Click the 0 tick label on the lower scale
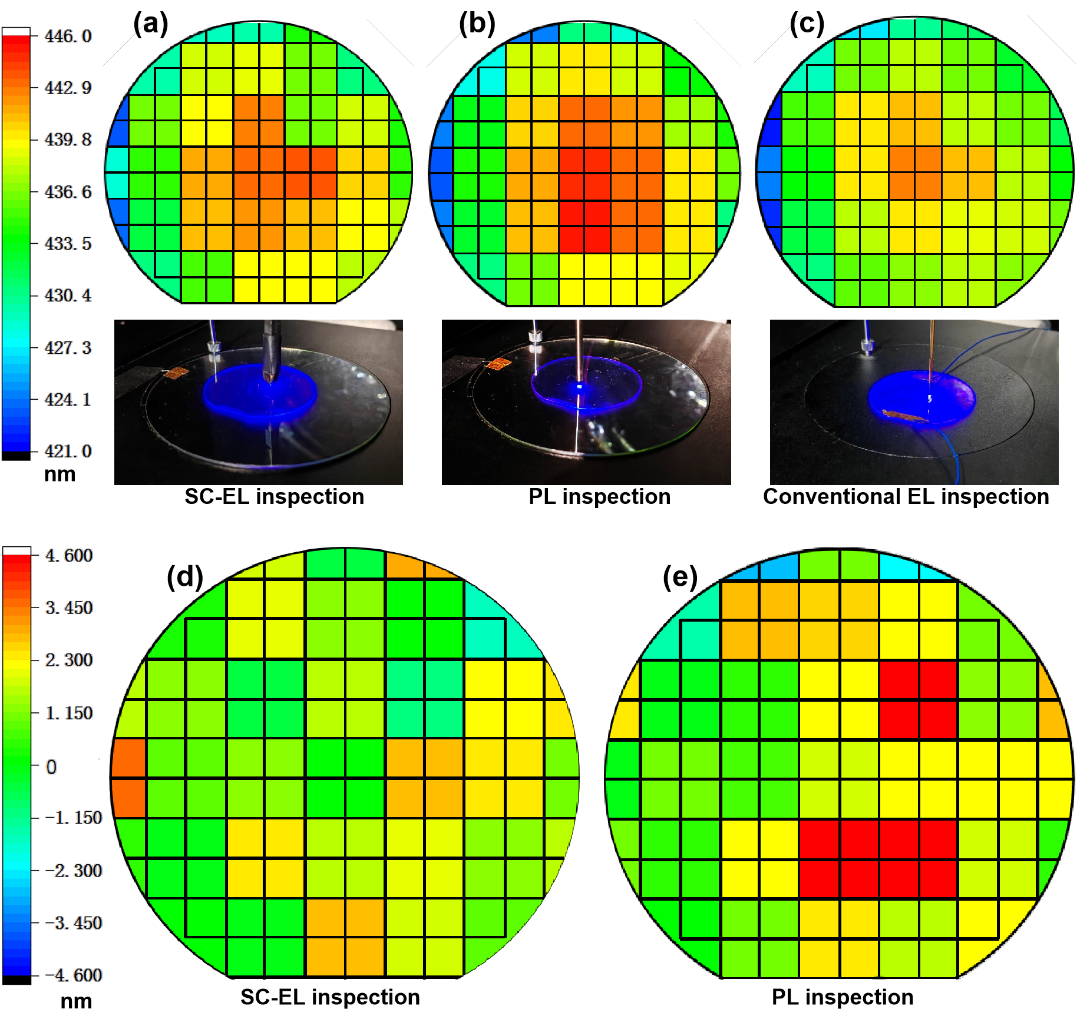The height and width of the screenshot is (1019, 1090). pyautogui.click(x=52, y=767)
